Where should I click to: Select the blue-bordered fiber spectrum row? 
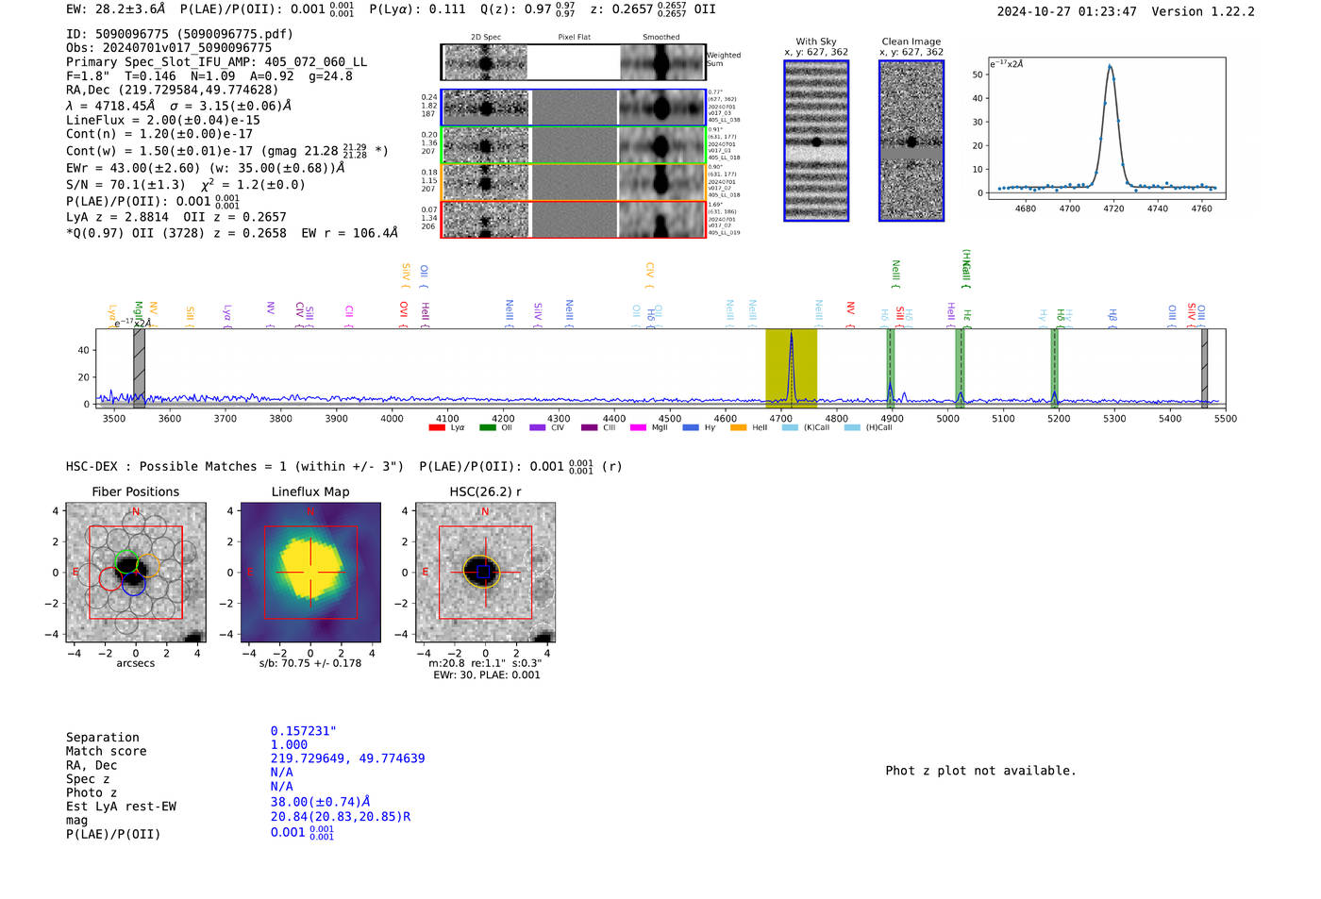(x=573, y=108)
